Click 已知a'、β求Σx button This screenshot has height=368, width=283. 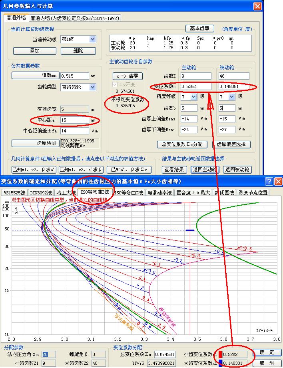[x=129, y=170]
